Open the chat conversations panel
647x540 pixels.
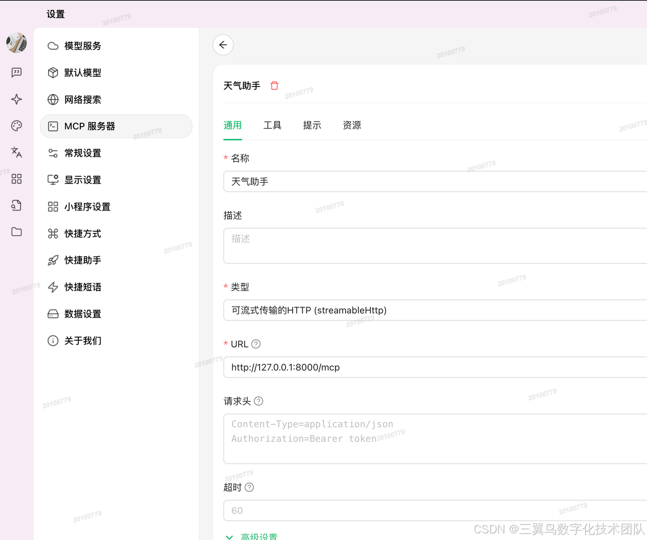coord(16,72)
